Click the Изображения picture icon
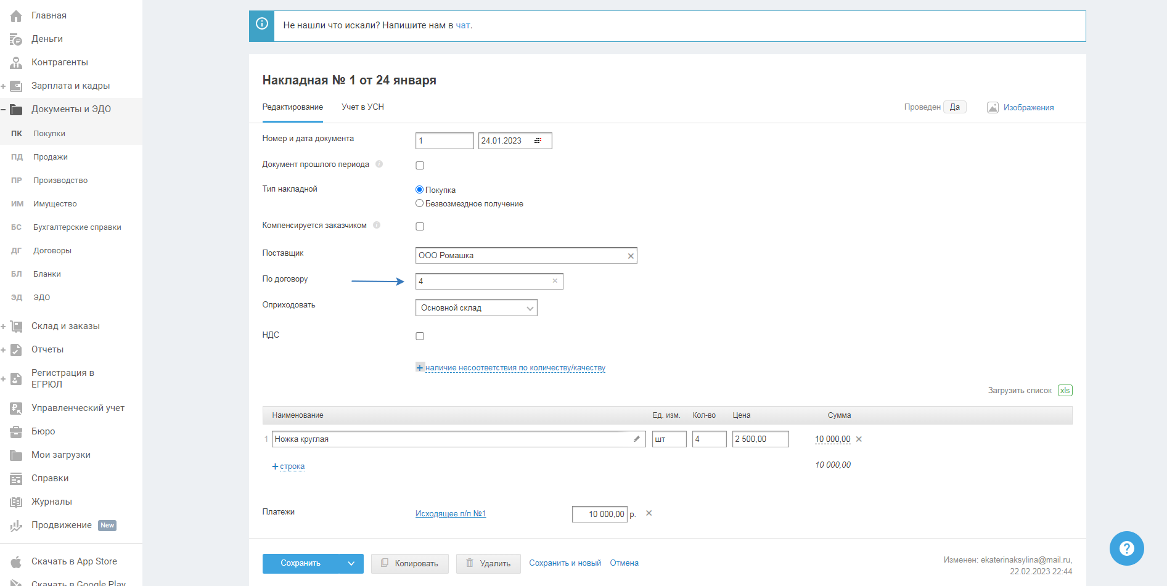The height and width of the screenshot is (586, 1167). point(993,107)
